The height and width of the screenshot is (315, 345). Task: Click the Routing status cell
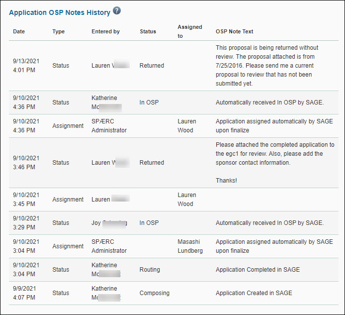click(x=150, y=270)
